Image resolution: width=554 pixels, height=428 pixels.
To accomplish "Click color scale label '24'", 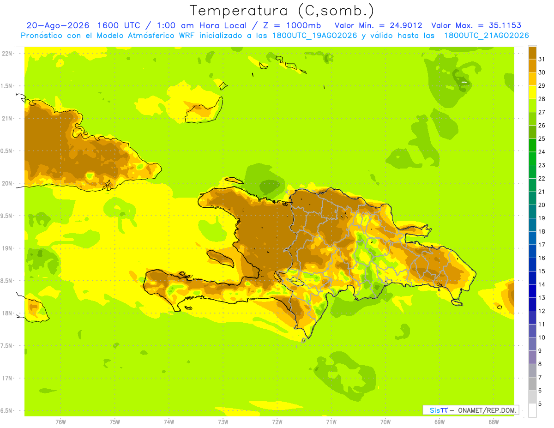I will click(542, 152).
